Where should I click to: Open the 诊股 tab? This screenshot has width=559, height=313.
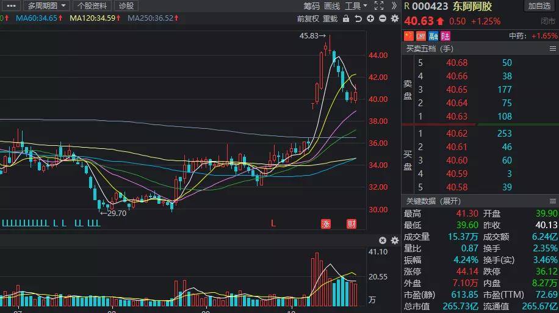[126, 5]
